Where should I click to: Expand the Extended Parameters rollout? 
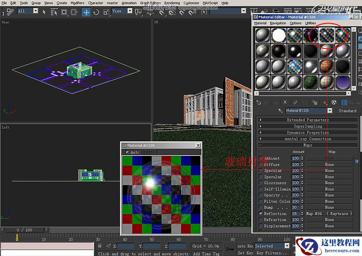308,120
